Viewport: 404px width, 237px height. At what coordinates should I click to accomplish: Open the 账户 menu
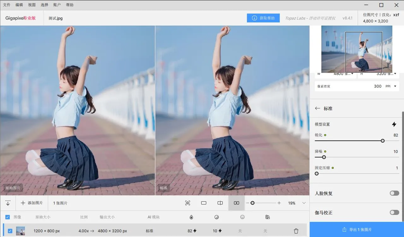click(x=57, y=5)
